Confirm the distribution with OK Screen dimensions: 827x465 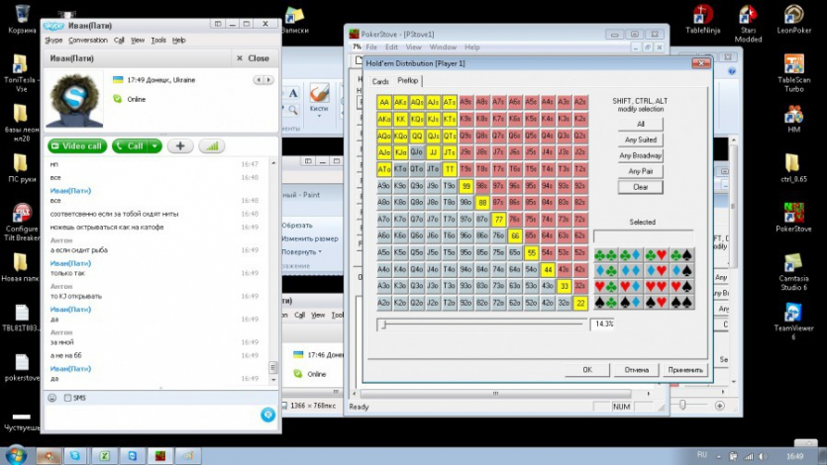click(x=587, y=370)
